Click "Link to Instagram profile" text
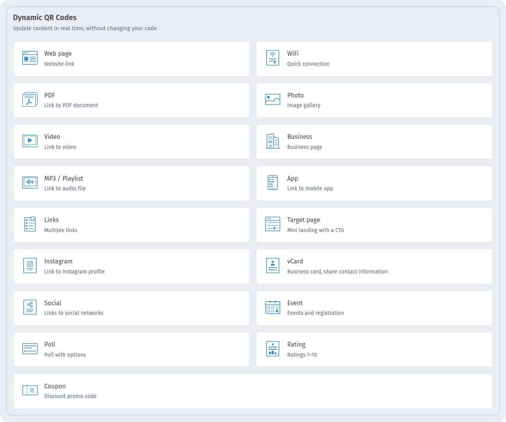Viewport: 506px width, 422px height. click(74, 272)
